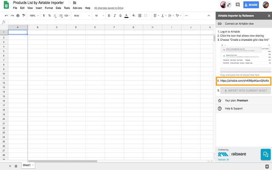This screenshot has width=272, height=170.
Task: Open the Help menu
Action: pos(88,8)
